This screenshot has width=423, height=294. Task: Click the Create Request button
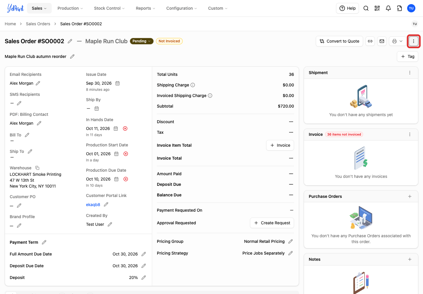pyautogui.click(x=272, y=223)
